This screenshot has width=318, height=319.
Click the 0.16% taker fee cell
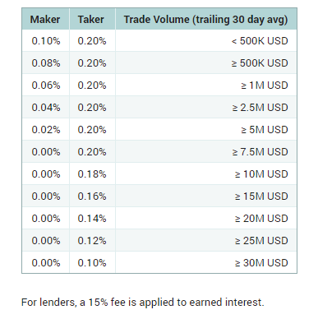[92, 196]
